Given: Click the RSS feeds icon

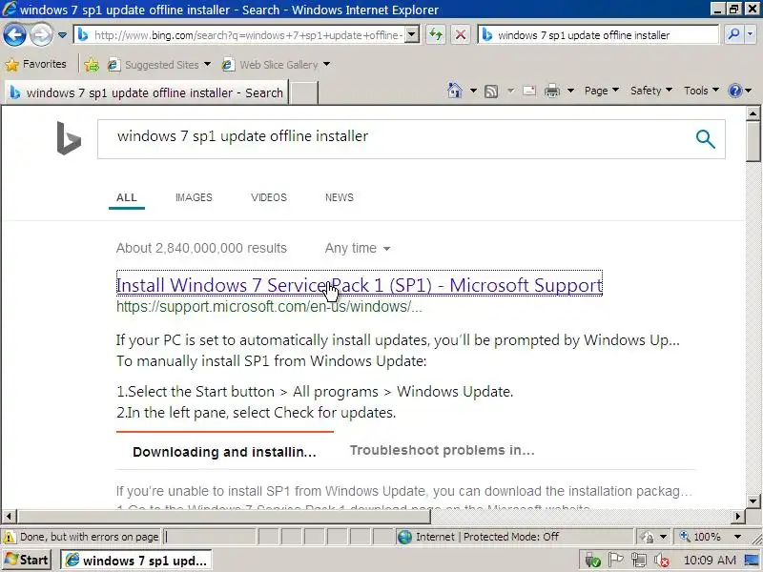Looking at the screenshot, I should (491, 91).
